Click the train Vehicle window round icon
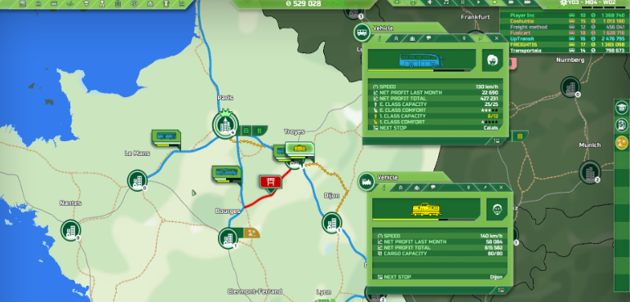Image resolution: width=630 pixels, height=302 pixels. tap(366, 182)
